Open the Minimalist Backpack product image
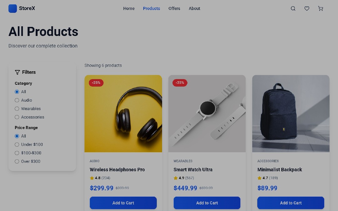Screen dimensions: 338x211 pos(291,113)
